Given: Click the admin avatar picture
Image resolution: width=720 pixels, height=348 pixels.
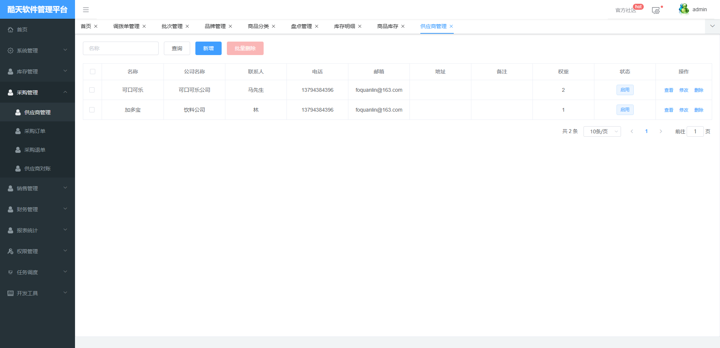Looking at the screenshot, I should coord(684,9).
